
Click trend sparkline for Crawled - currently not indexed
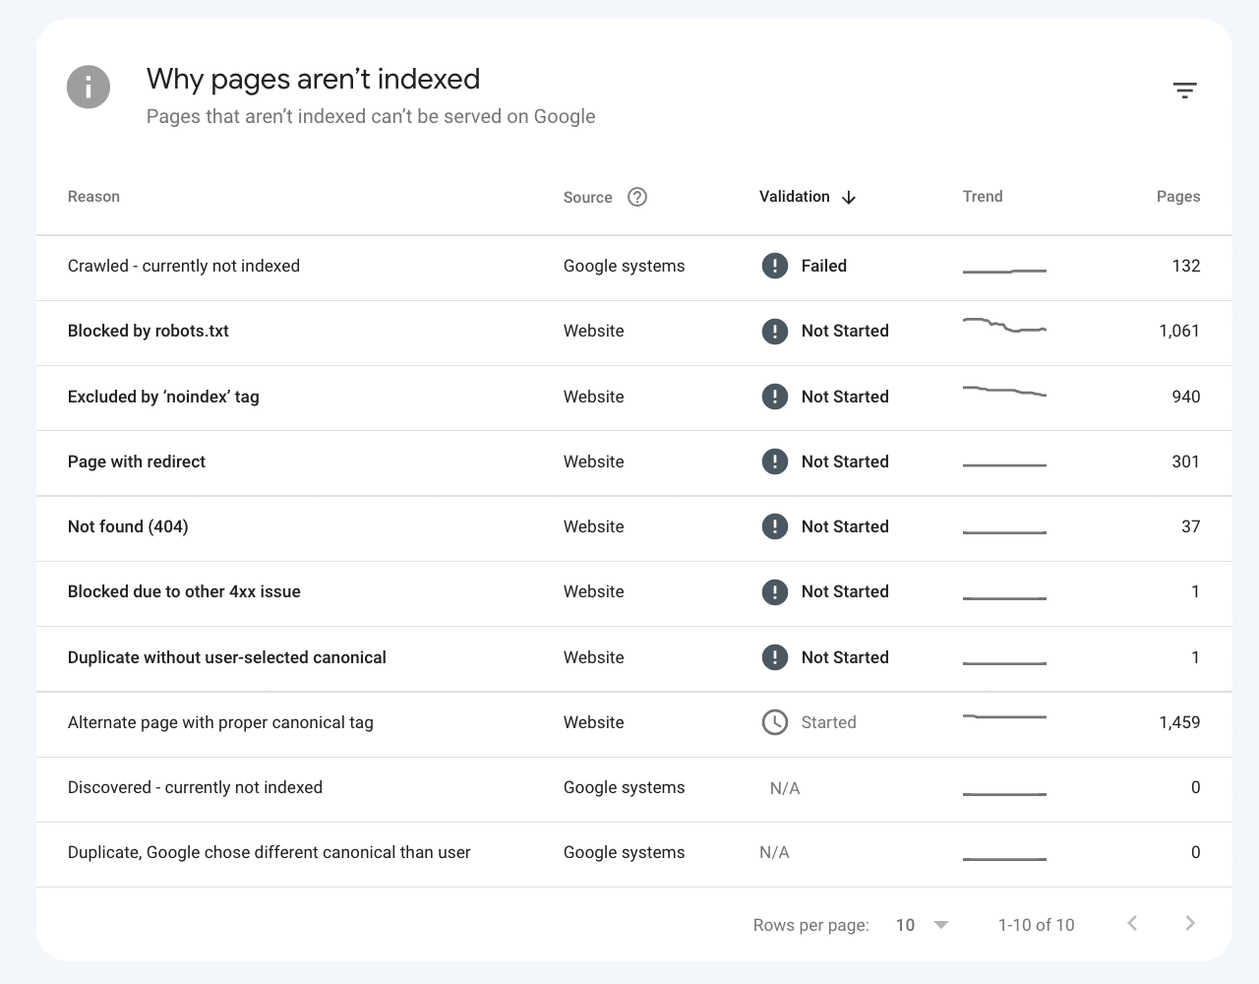click(x=1004, y=271)
